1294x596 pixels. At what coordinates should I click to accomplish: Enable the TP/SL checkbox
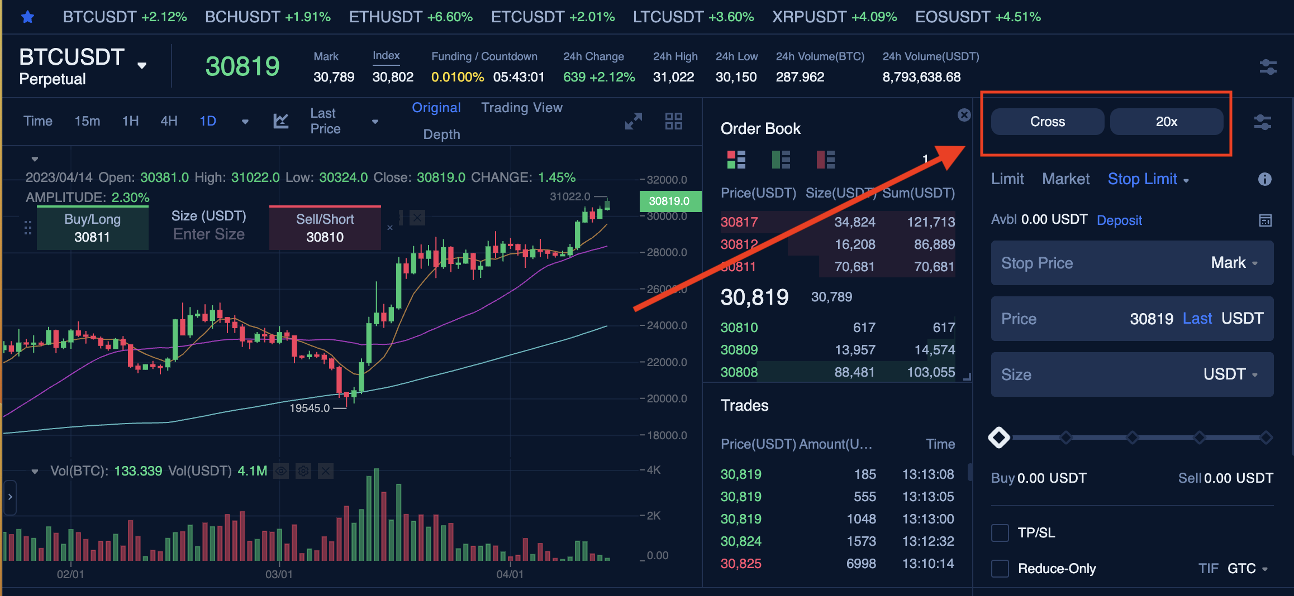point(1000,533)
